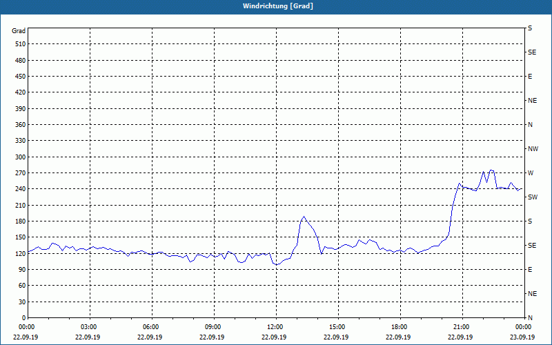Click the 210 degree axis label
Screen dimensions: 552x345
(20, 205)
